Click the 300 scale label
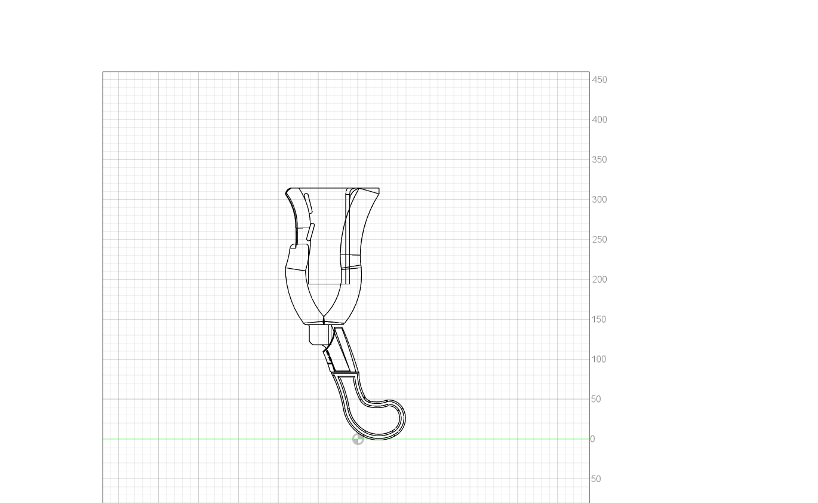Viewport: 818px width, 503px height. (599, 200)
